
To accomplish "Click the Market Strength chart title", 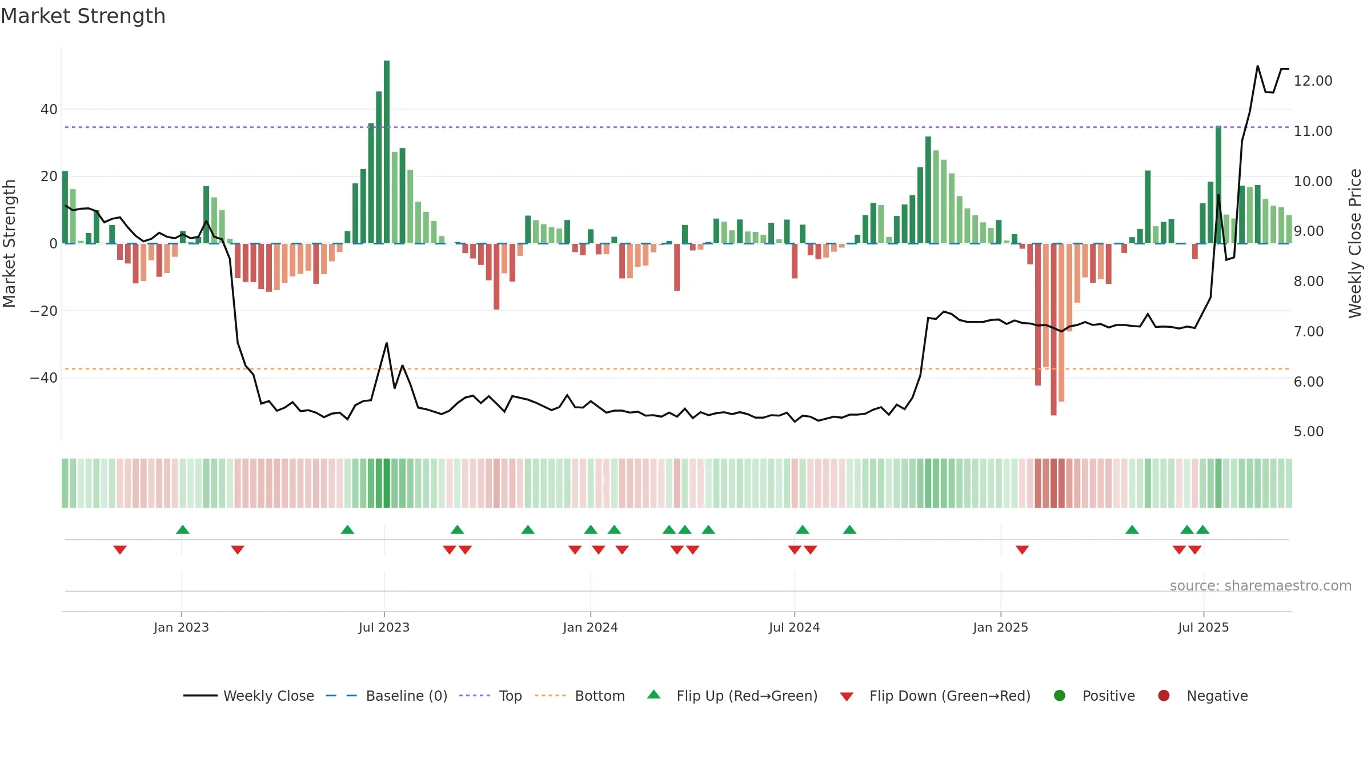I will pos(83,16).
